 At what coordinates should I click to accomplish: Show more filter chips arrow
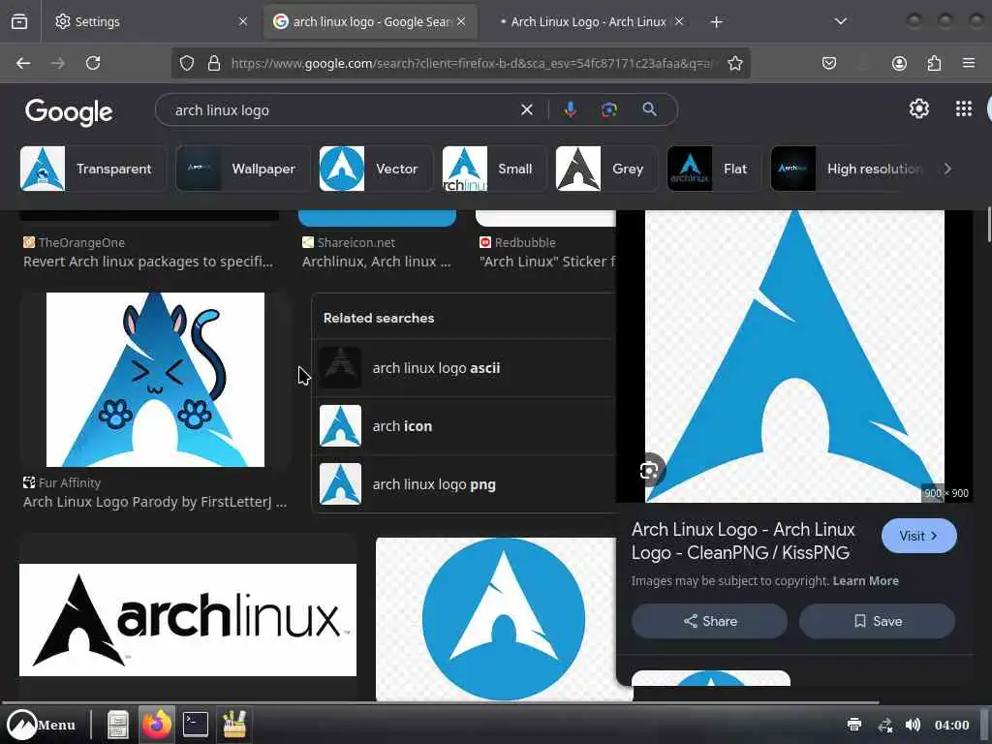point(947,169)
